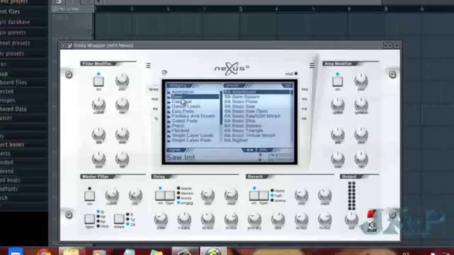Open Project bones in FL Studio browser
Screen dimensions: 454x255
coord(12,144)
